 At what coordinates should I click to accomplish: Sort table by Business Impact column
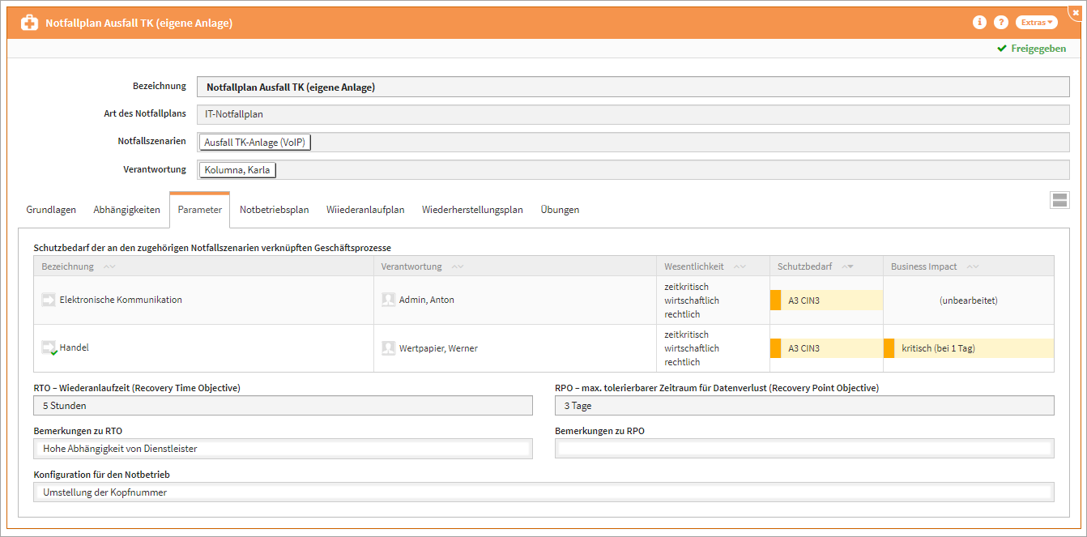click(x=923, y=266)
